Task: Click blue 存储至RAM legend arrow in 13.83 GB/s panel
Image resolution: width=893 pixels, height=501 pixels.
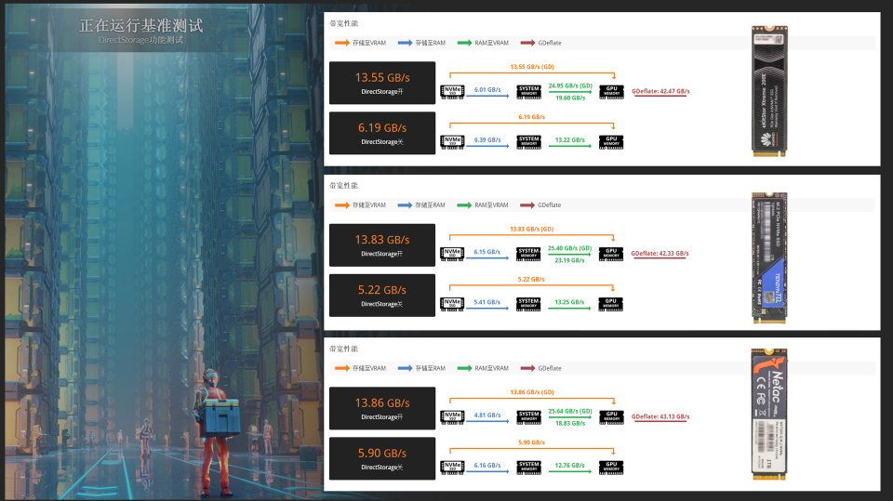Action: (x=405, y=204)
